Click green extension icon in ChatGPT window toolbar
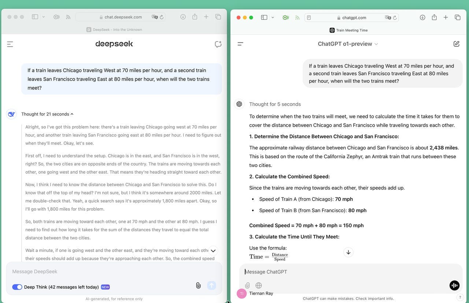The width and height of the screenshot is (469, 303). click(286, 17)
